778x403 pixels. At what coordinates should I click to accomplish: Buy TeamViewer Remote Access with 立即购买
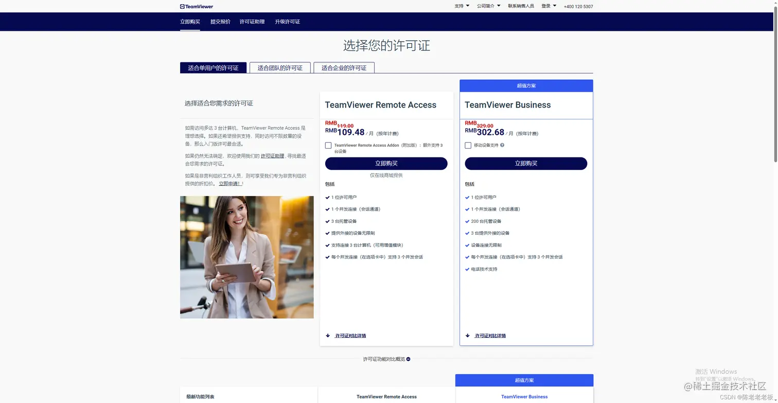386,164
